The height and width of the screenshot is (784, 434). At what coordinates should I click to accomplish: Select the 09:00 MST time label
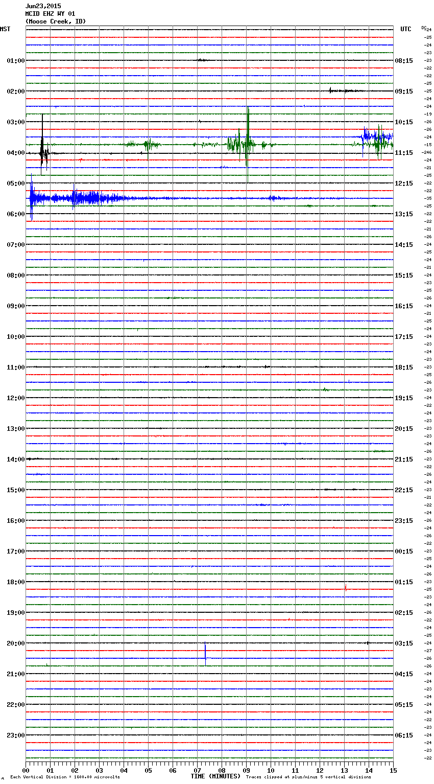click(x=16, y=306)
